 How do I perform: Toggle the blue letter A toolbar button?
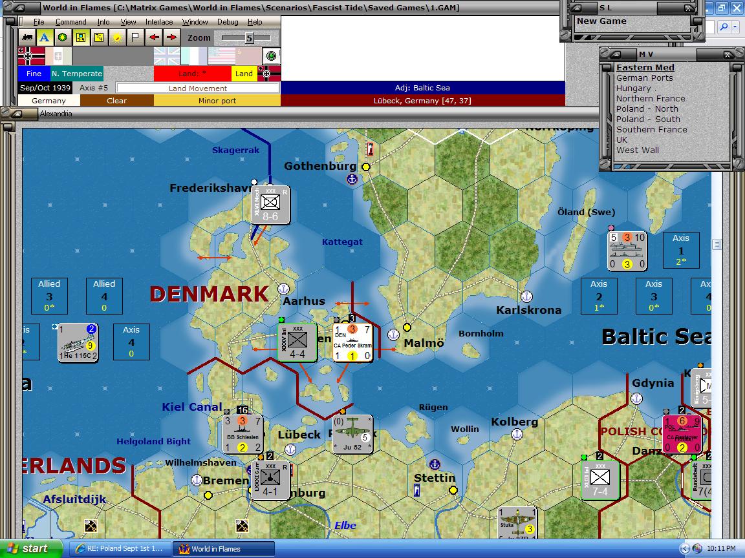click(x=44, y=37)
